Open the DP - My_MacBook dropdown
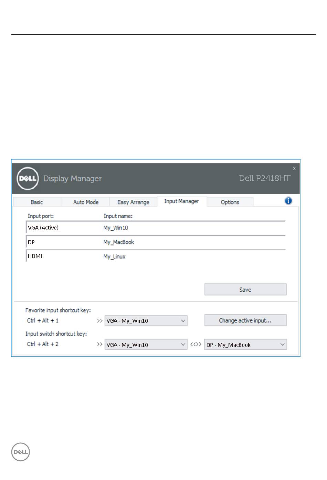Viewport: 327px width, 480px height. (x=246, y=344)
